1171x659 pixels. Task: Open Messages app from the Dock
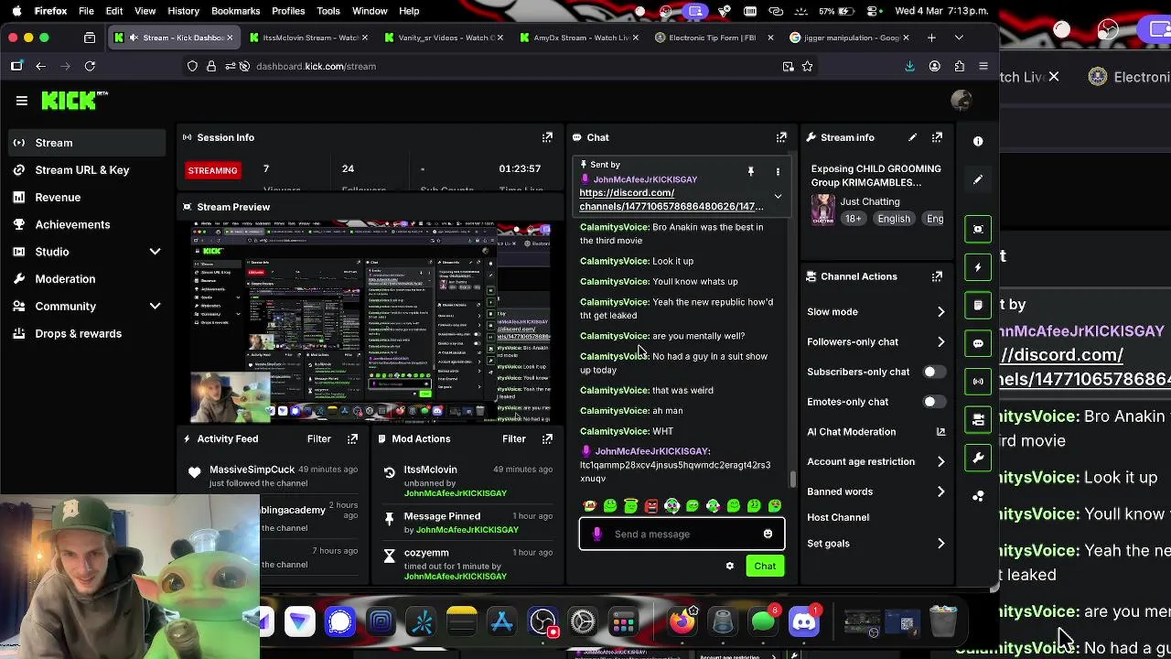[x=763, y=623]
